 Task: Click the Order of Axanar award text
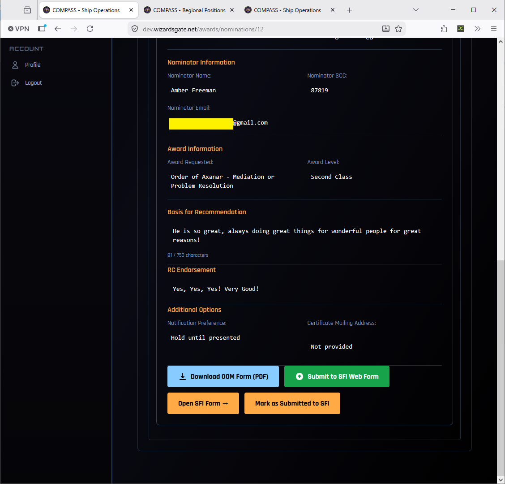[x=223, y=181]
